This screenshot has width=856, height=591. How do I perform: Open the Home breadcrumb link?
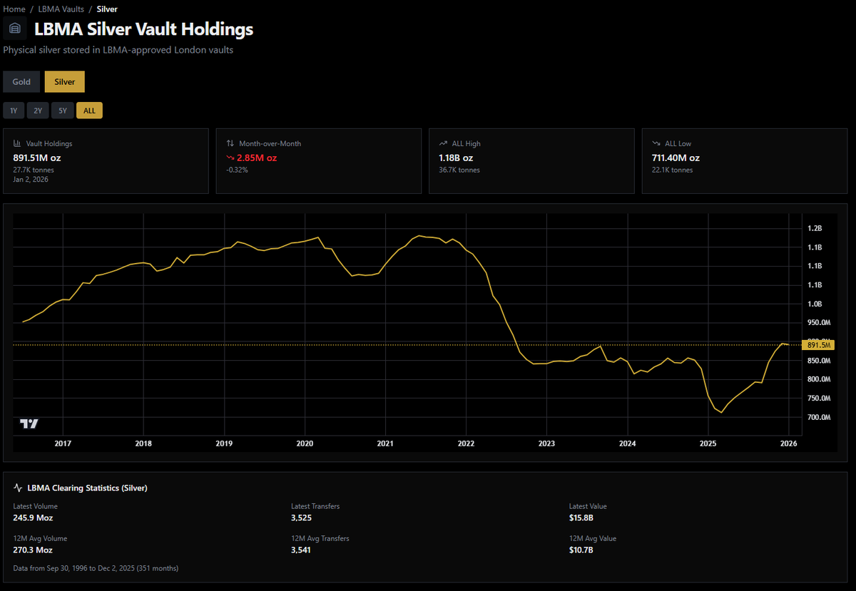point(14,9)
